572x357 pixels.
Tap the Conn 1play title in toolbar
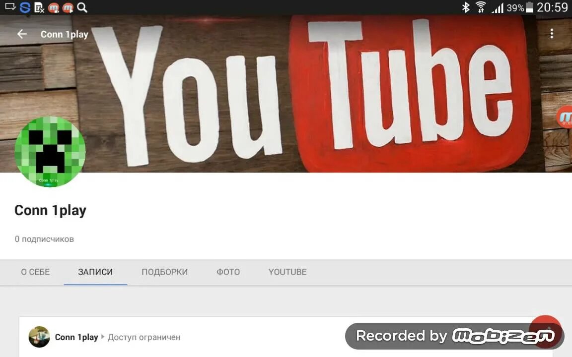64,34
